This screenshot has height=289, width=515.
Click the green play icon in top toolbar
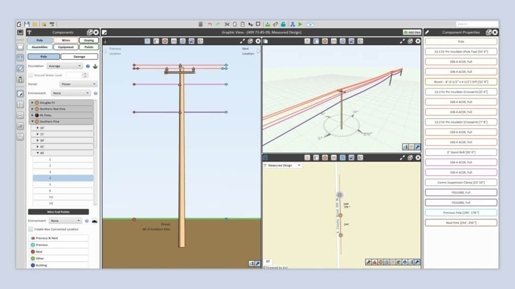[300, 24]
